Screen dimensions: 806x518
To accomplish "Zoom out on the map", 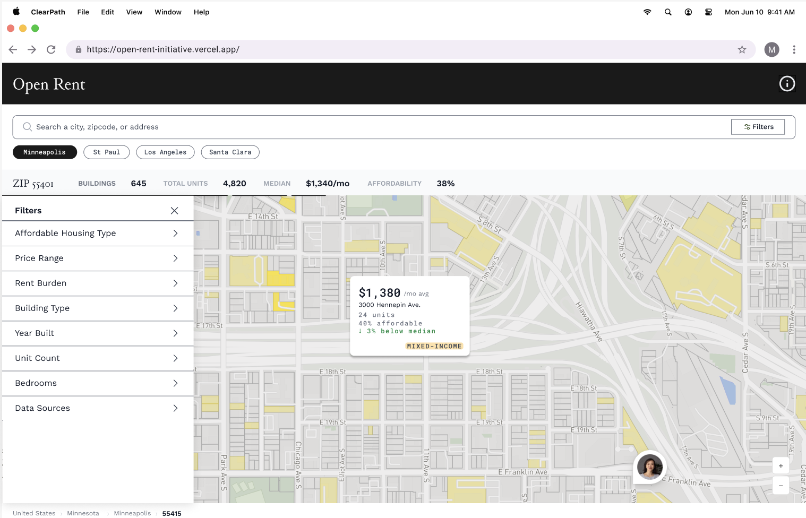I will coord(781,486).
